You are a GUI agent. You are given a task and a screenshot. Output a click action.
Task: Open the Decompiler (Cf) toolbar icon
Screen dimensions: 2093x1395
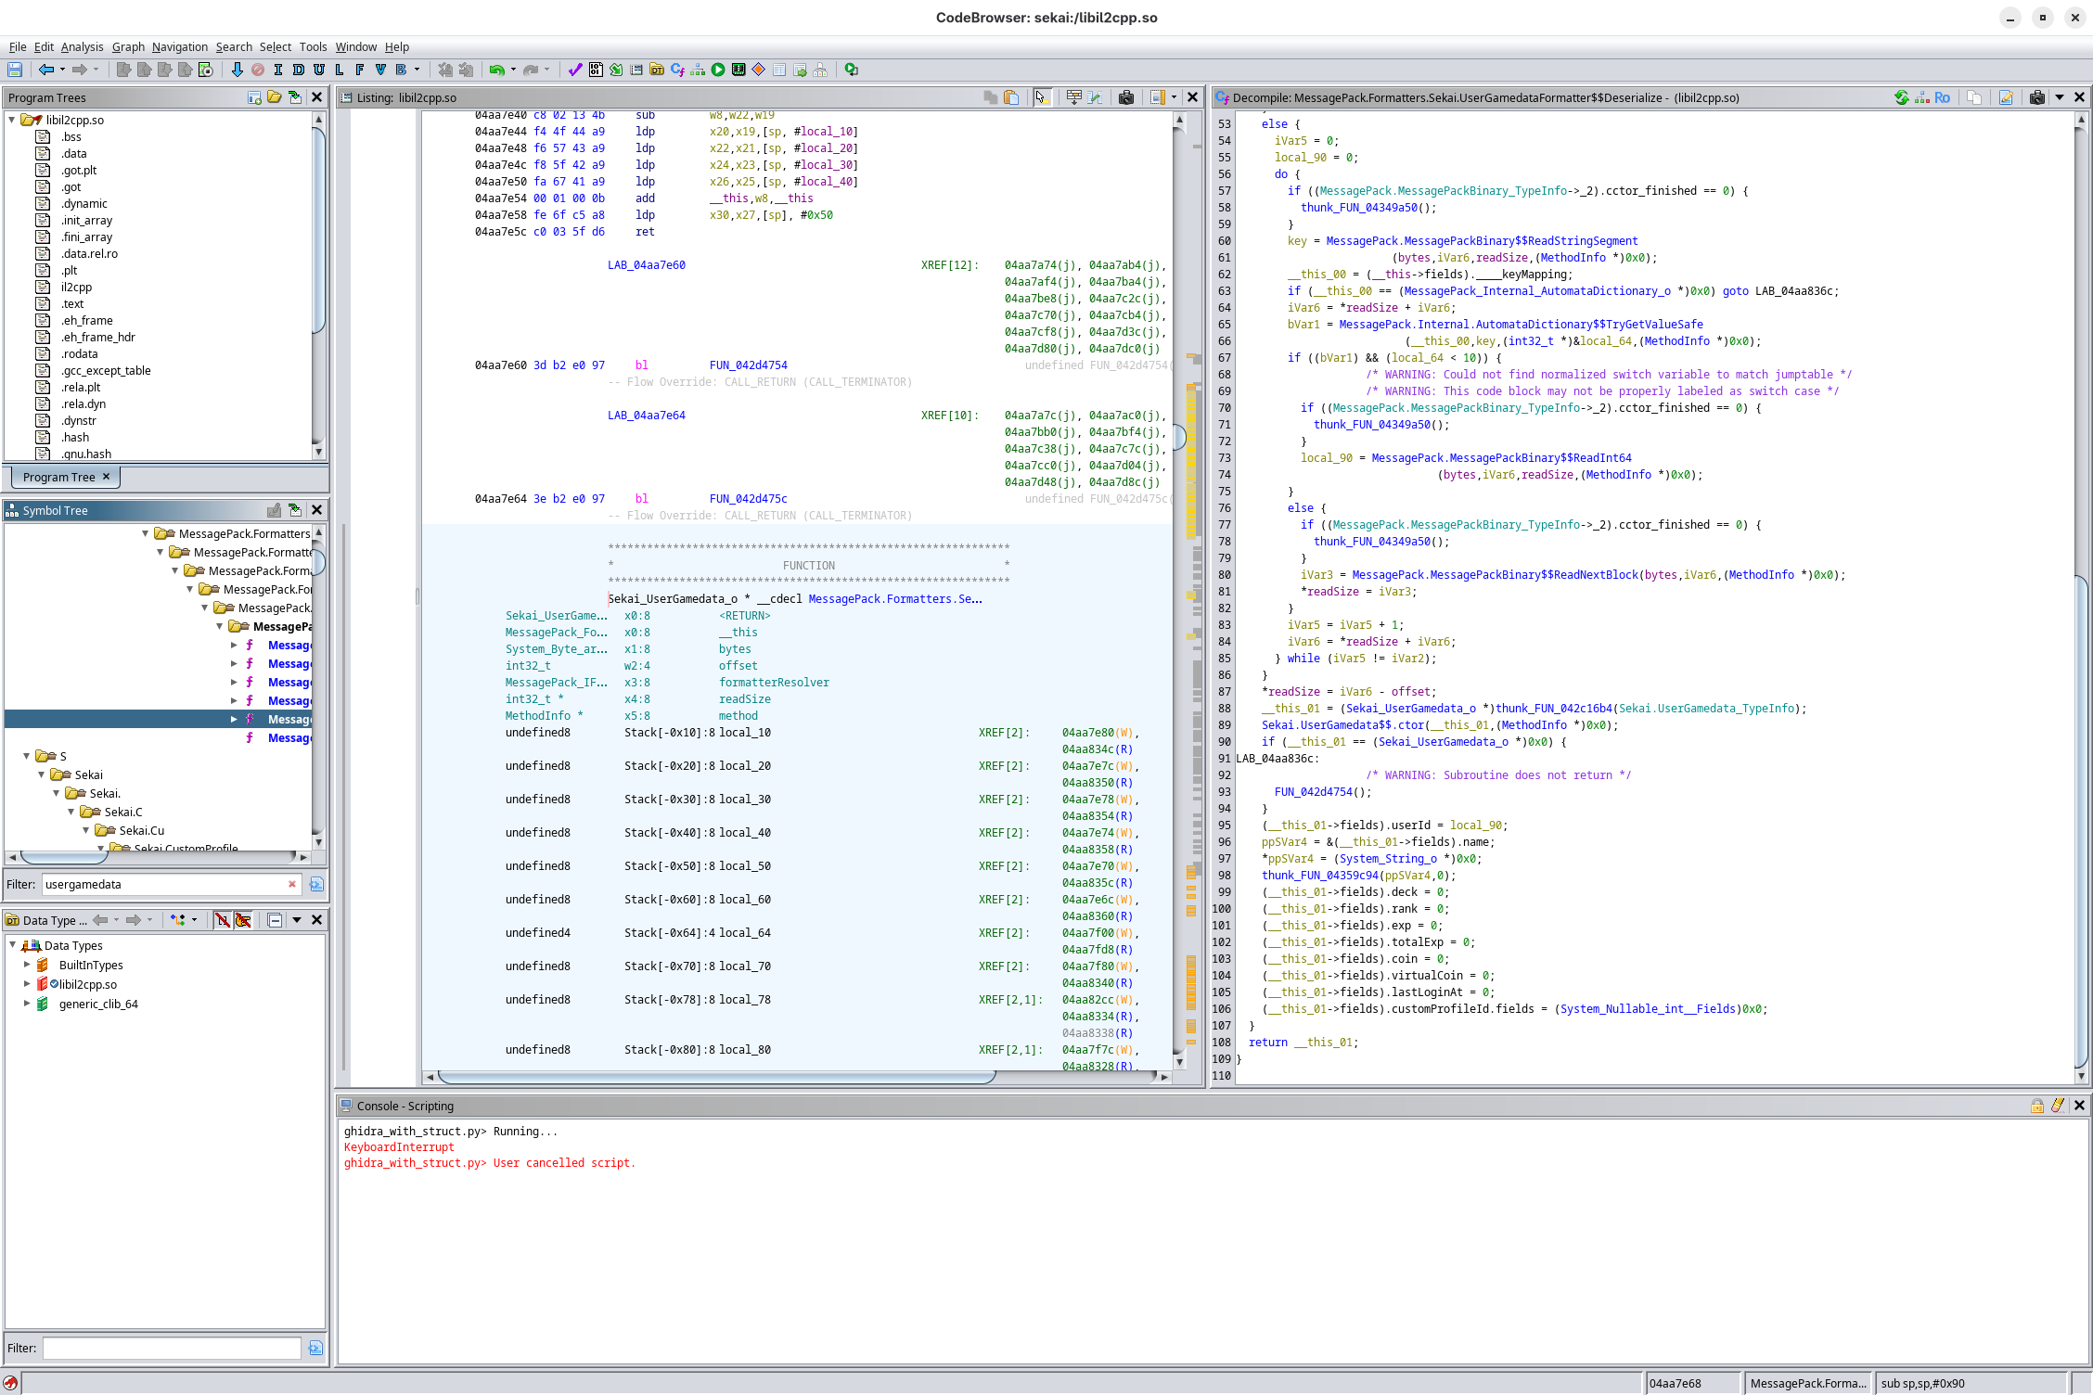(677, 70)
